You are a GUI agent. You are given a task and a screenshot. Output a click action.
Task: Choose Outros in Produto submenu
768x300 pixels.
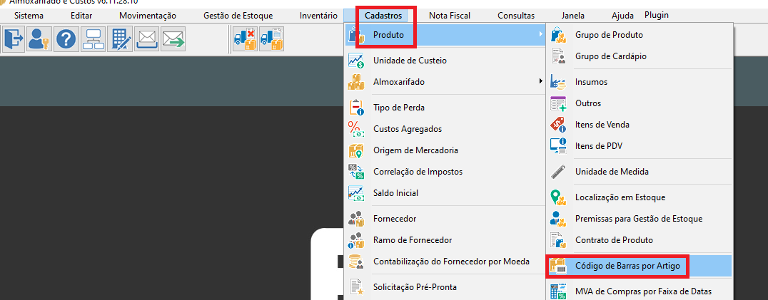click(640, 103)
